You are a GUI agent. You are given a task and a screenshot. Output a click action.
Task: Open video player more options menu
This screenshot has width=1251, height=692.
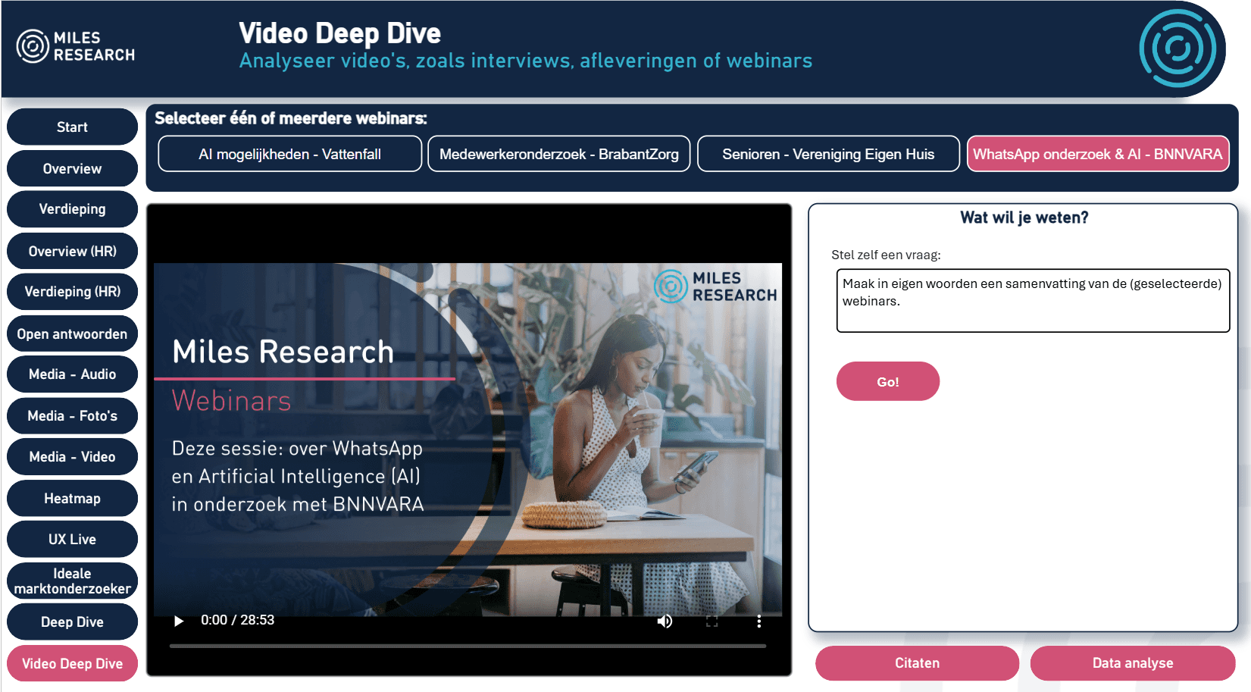click(x=758, y=621)
